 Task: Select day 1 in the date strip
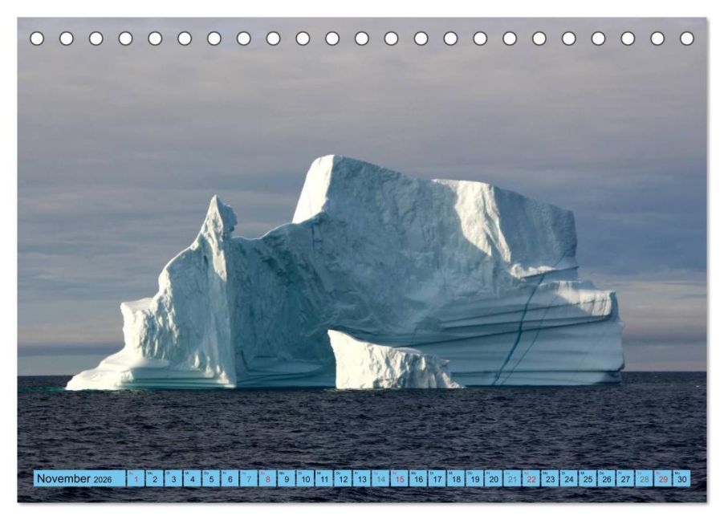pos(136,478)
